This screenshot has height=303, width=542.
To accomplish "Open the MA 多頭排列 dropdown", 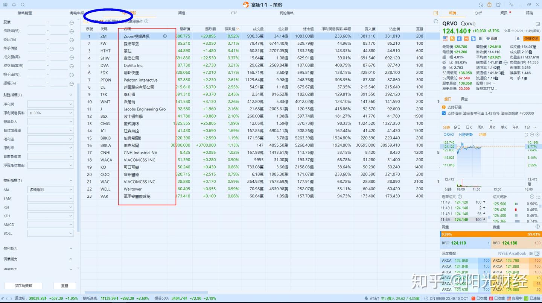I will [x=51, y=189].
